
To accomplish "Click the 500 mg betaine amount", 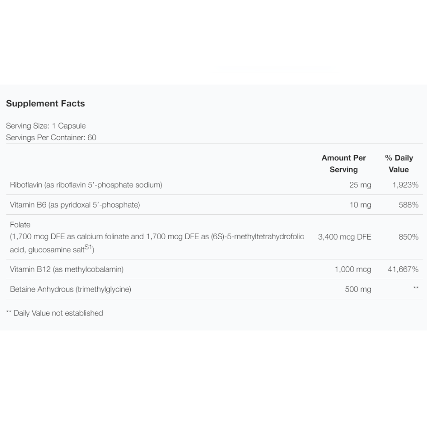I will (358, 290).
